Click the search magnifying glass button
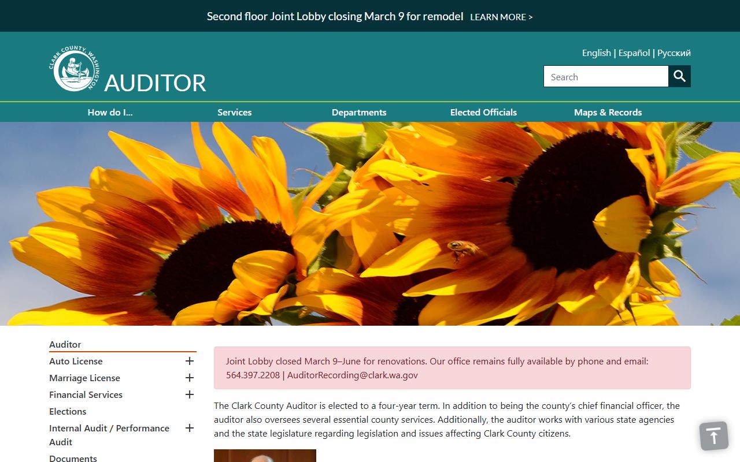 (679, 76)
